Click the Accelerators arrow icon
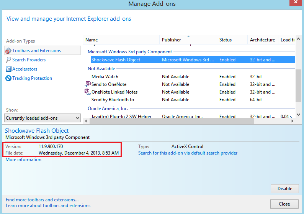 8,69
